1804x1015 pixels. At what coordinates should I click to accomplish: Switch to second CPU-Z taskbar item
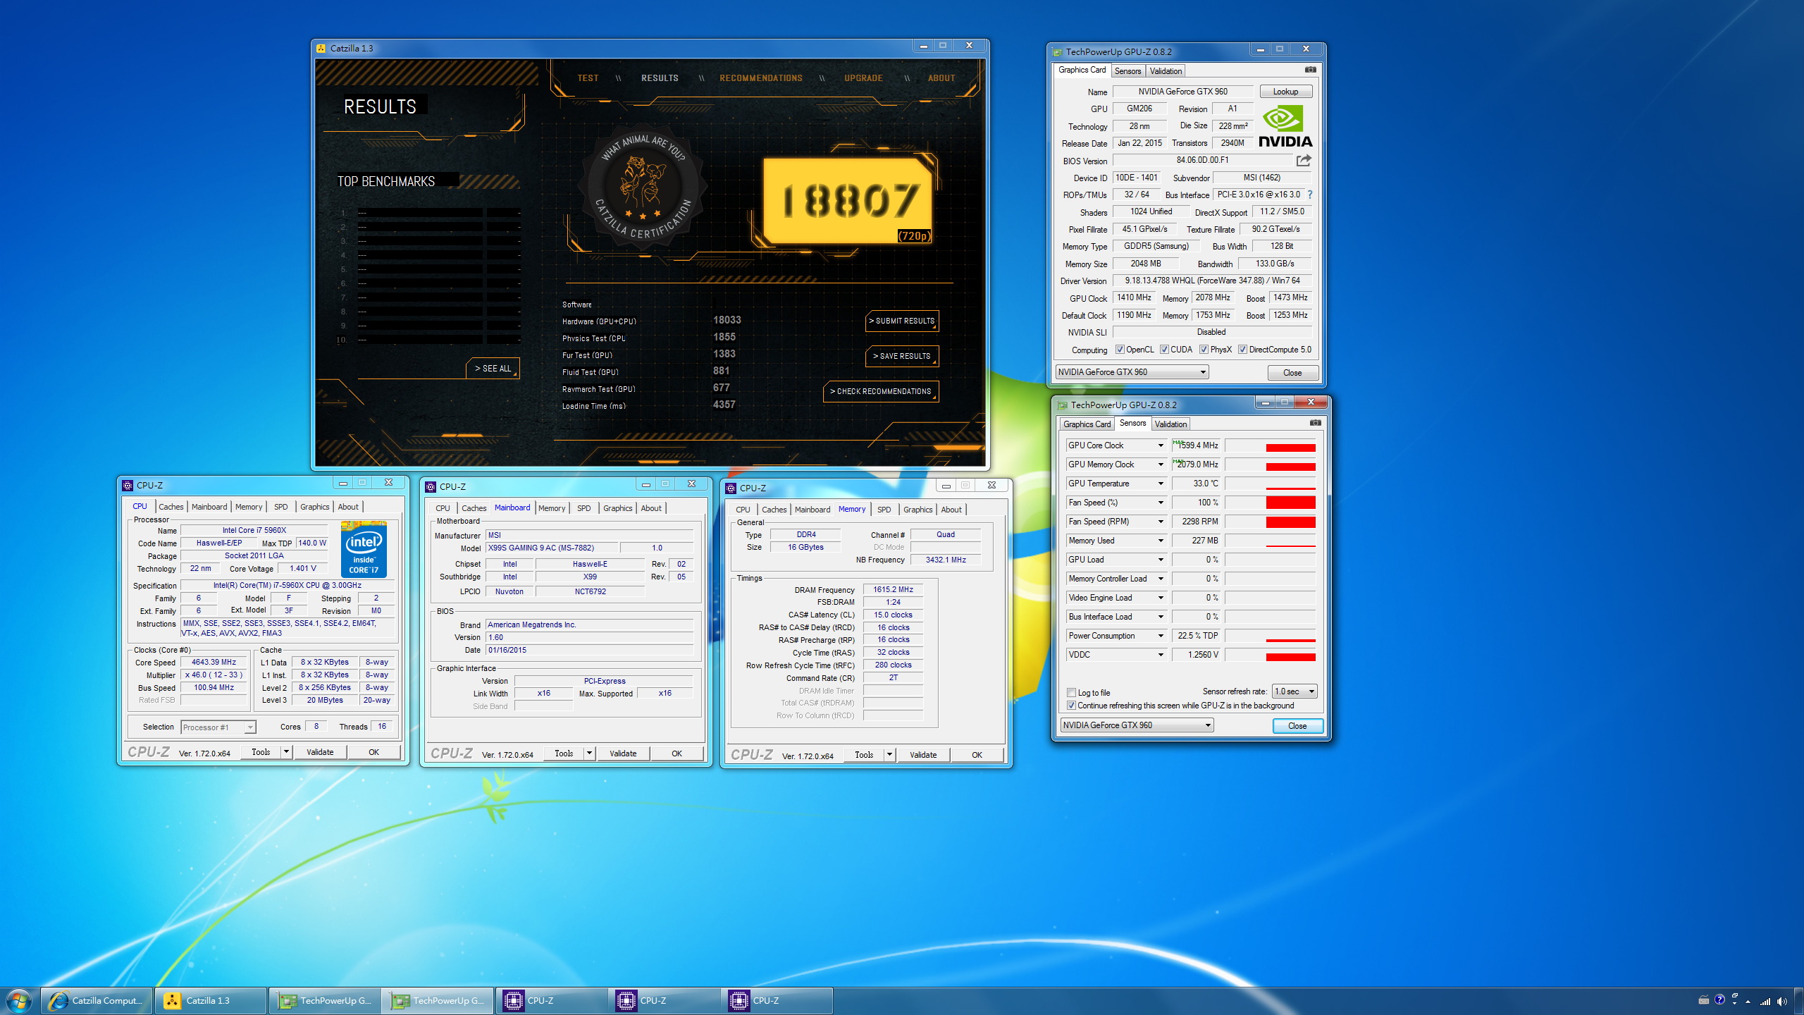pos(665,1001)
